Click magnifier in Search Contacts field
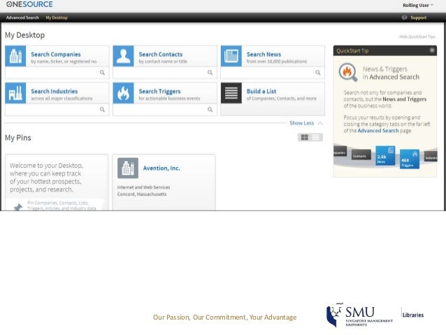446x335 pixels. click(210, 73)
